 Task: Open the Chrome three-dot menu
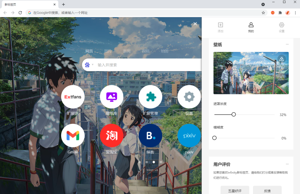pos(295,12)
